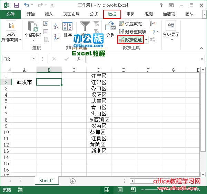Image resolution: width=207 pixels, height=194 pixels.
Task: Select cell containing 蔡甸区
Action: (x=99, y=132)
